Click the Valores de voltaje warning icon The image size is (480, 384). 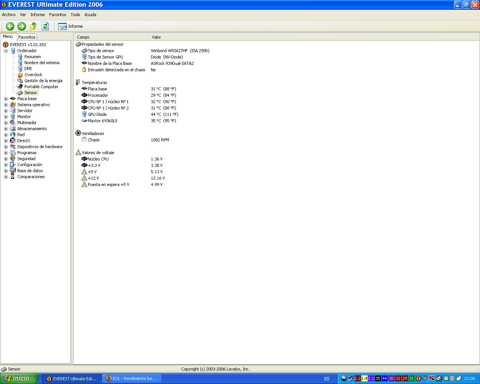(78, 153)
